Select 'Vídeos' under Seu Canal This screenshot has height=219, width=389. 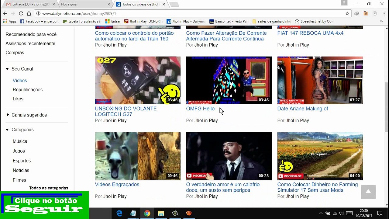click(x=20, y=81)
